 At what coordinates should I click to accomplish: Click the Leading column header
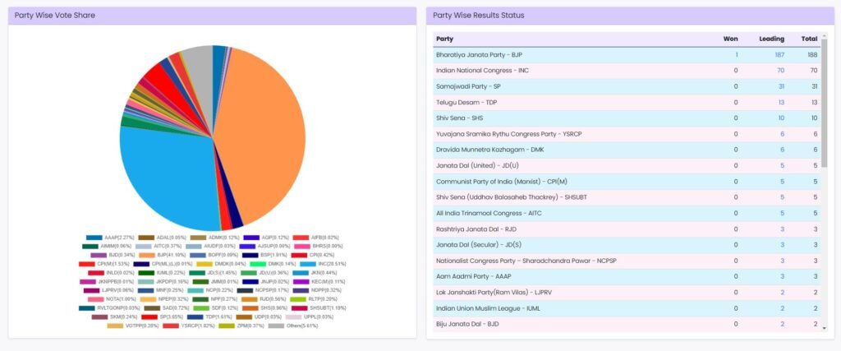[x=771, y=39]
